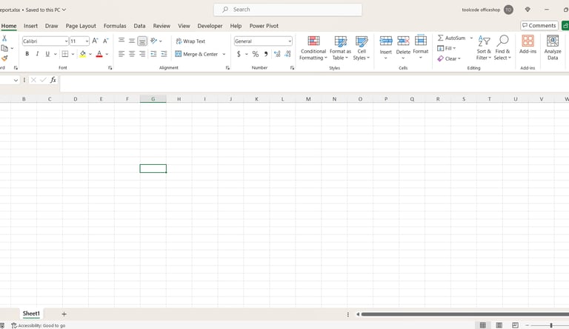Select Sheet1 tab
Viewport: 569px width, 329px height.
pyautogui.click(x=31, y=313)
